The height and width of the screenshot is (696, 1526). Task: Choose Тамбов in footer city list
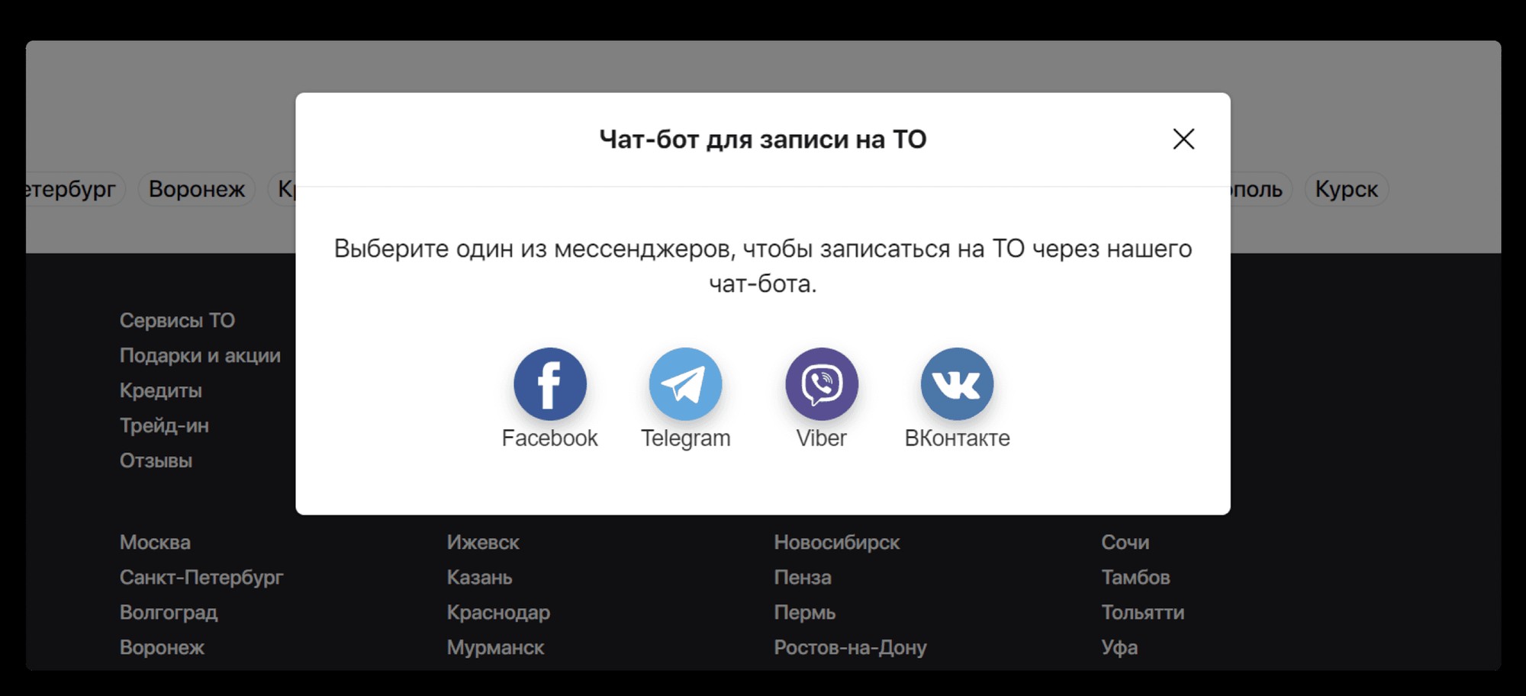(1135, 577)
